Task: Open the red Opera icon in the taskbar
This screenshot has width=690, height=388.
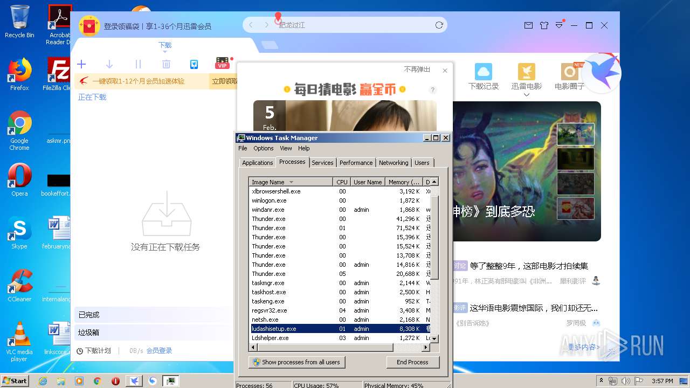Action: (x=115, y=381)
